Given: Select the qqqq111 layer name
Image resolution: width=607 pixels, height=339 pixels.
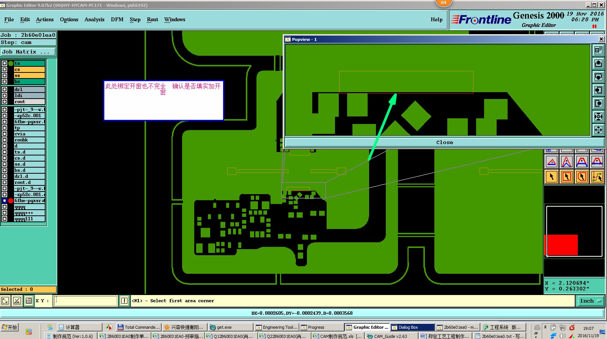Looking at the screenshot, I should click(x=30, y=219).
